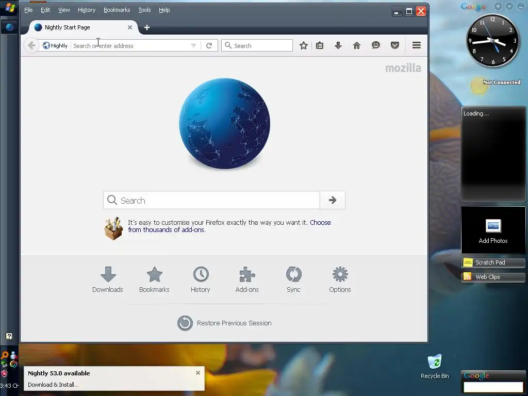This screenshot has width=528, height=396.
Task: Reload the page with the refresh icon
Action: tap(209, 45)
